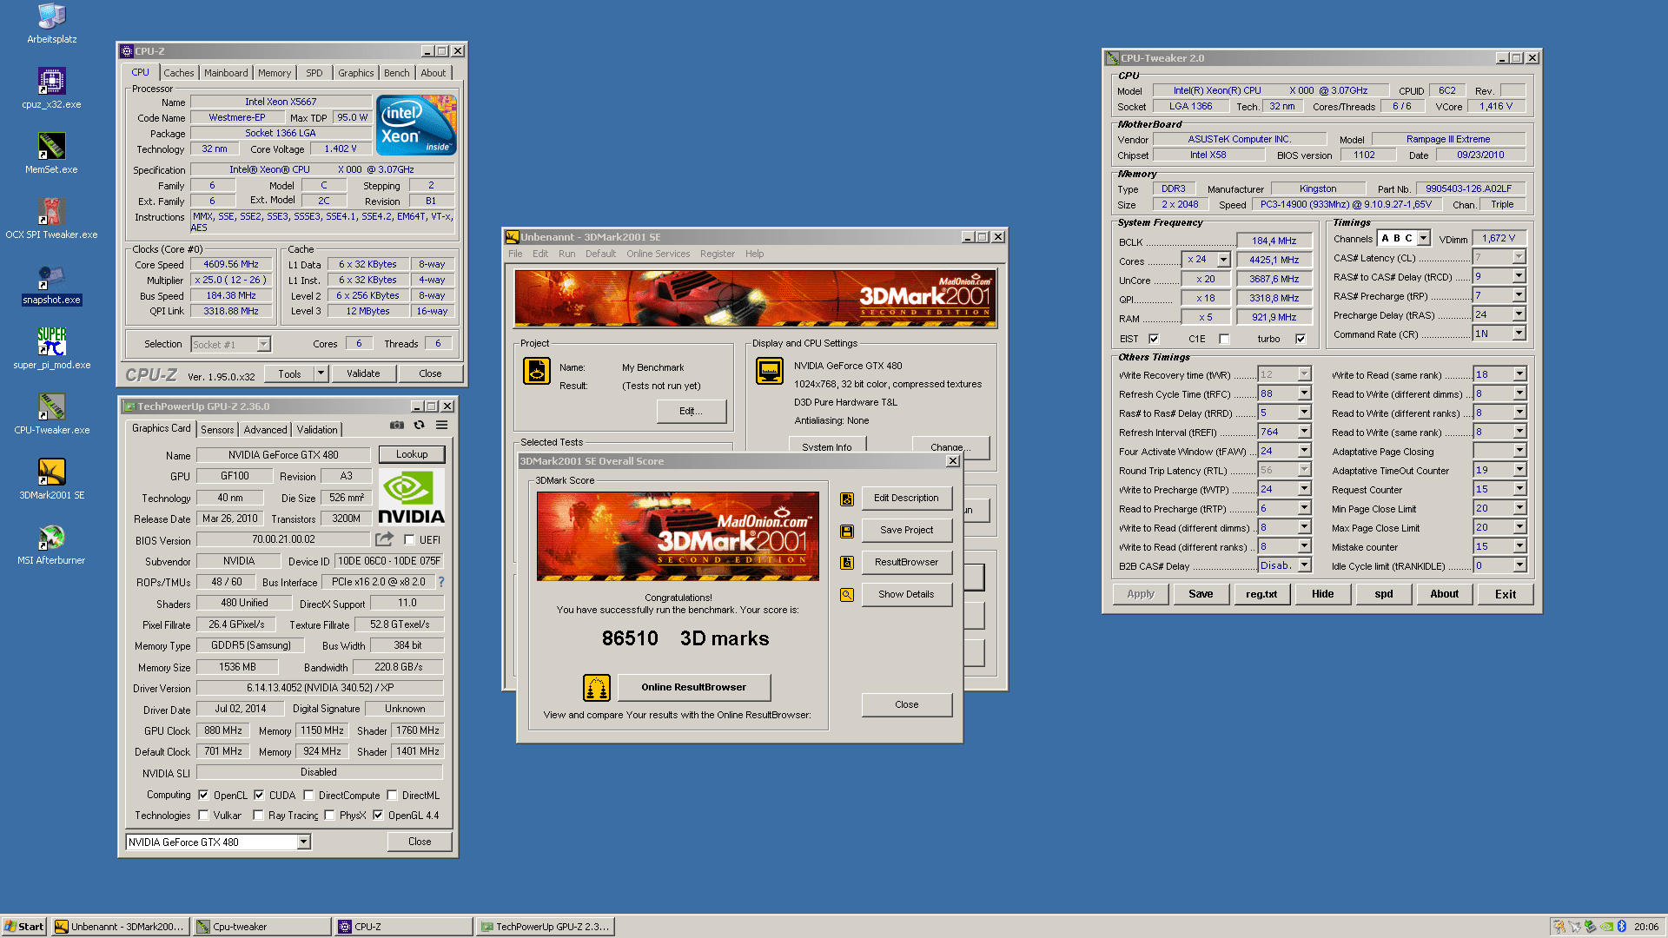Click the project icon in 3DMark Project group
This screenshot has width=1668, height=938.
537,371
